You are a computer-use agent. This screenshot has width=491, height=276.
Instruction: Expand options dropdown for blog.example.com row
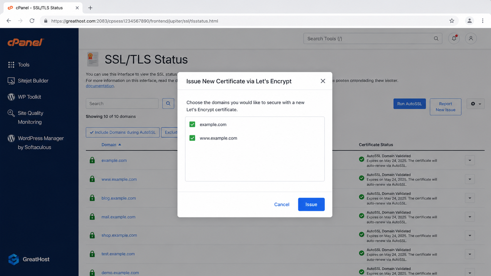pyautogui.click(x=470, y=198)
